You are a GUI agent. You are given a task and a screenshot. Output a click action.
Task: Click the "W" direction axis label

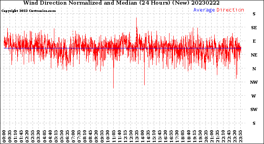click(x=254, y=96)
